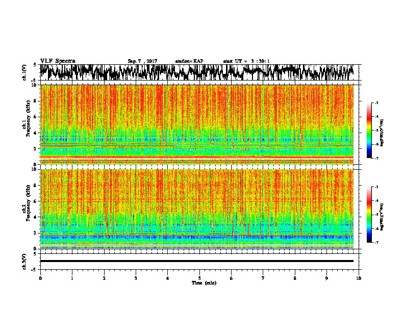Click the ch.2 colorbar "log(PSD)(V²/Hz)" label
The width and height of the screenshot is (404, 312).
tap(382, 217)
